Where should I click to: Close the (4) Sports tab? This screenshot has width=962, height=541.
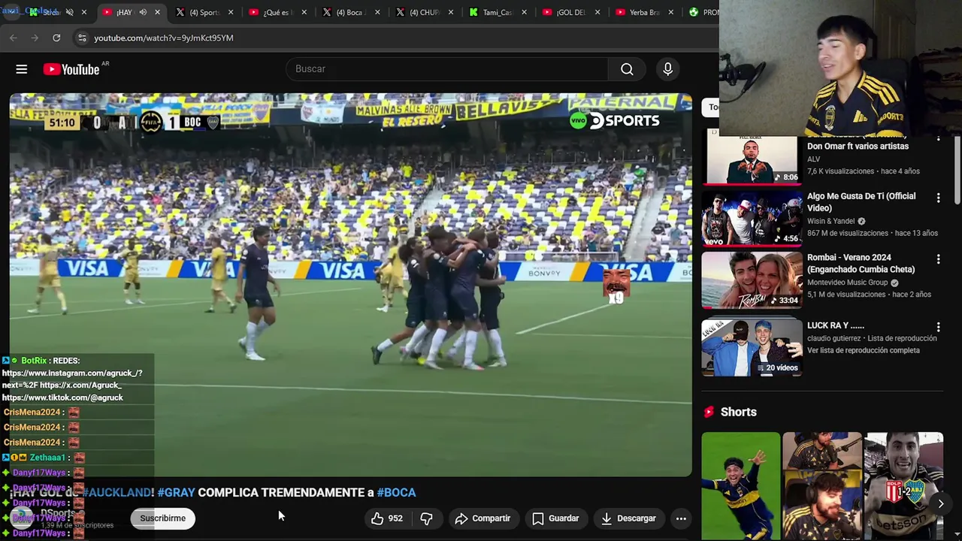(x=231, y=12)
